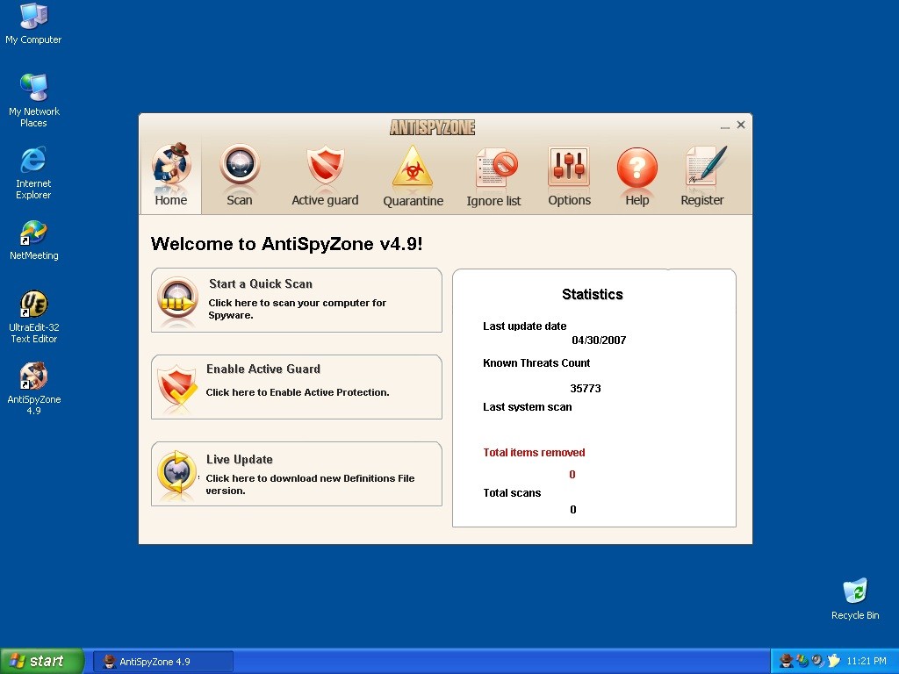Open the Windows Start menu
This screenshot has width=899, height=674.
(x=41, y=661)
